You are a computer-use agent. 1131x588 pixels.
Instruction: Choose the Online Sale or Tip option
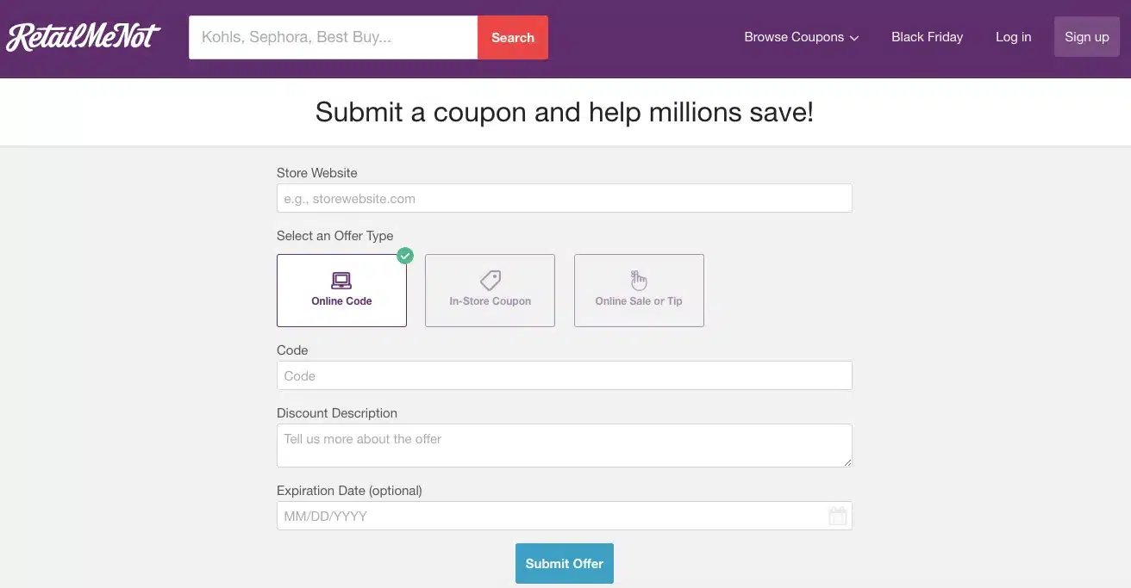pyautogui.click(x=639, y=290)
